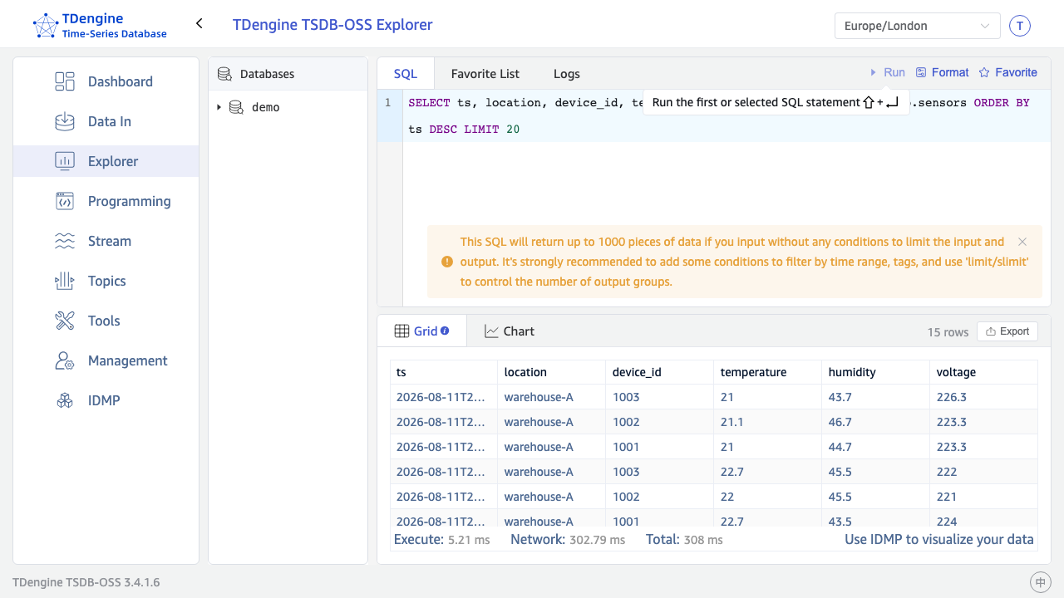The image size is (1064, 598).
Task: Select Explorer in the sidebar
Action: pos(106,161)
